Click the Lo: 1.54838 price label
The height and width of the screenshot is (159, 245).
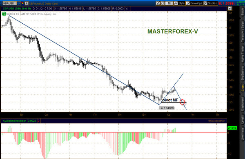pos(167,108)
